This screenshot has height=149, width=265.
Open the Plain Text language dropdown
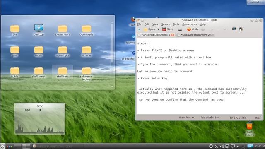point(186,118)
